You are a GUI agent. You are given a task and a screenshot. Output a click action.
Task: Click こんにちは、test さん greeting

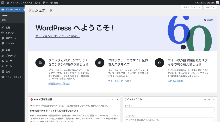click(205, 3)
